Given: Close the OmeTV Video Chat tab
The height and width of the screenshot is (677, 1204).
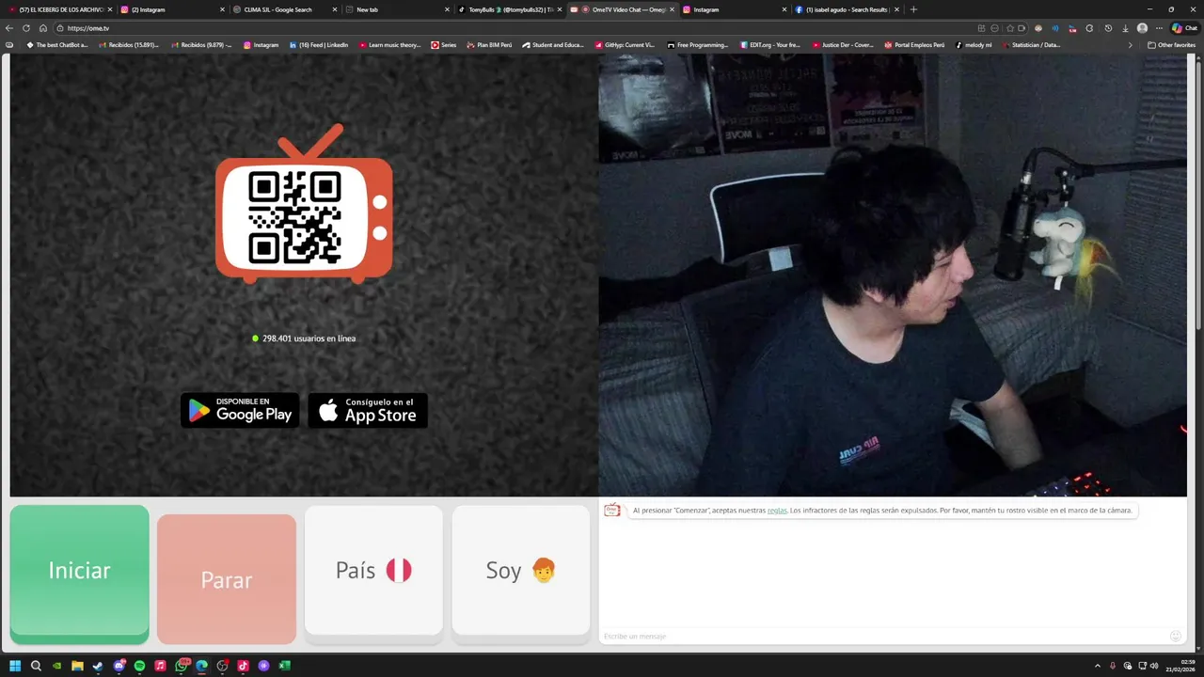Looking at the screenshot, I should 672,9.
